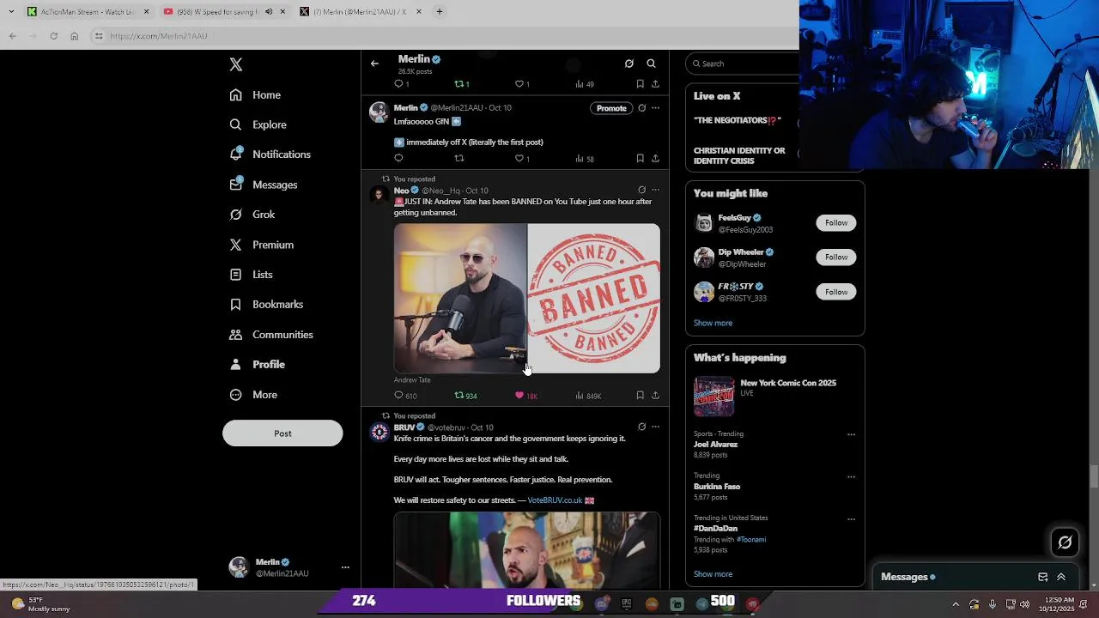The image size is (1099, 618).
Task: Click Grok icon on BRUV's post
Action: (x=641, y=427)
